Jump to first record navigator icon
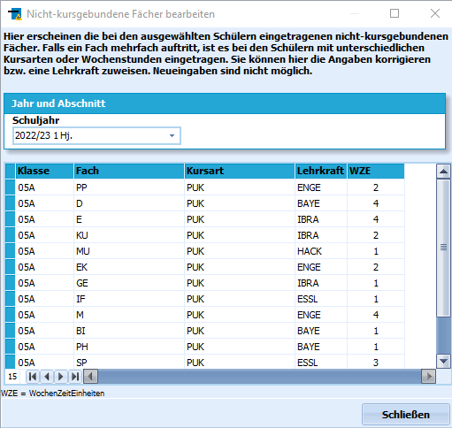 click(x=33, y=377)
